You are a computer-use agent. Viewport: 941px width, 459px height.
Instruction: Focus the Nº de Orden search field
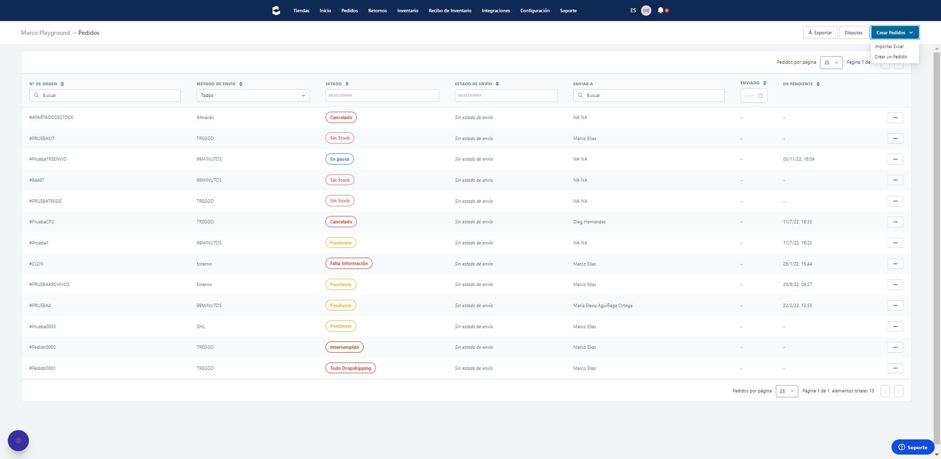pyautogui.click(x=105, y=96)
